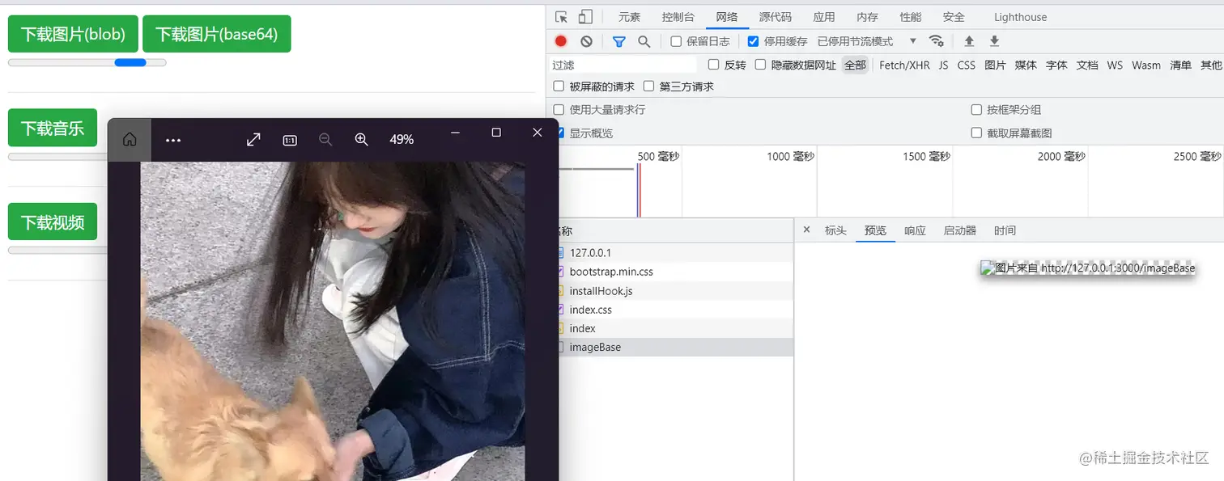1224x481 pixels.
Task: Check the 隐藏数据网址 checkbox
Action: click(760, 65)
